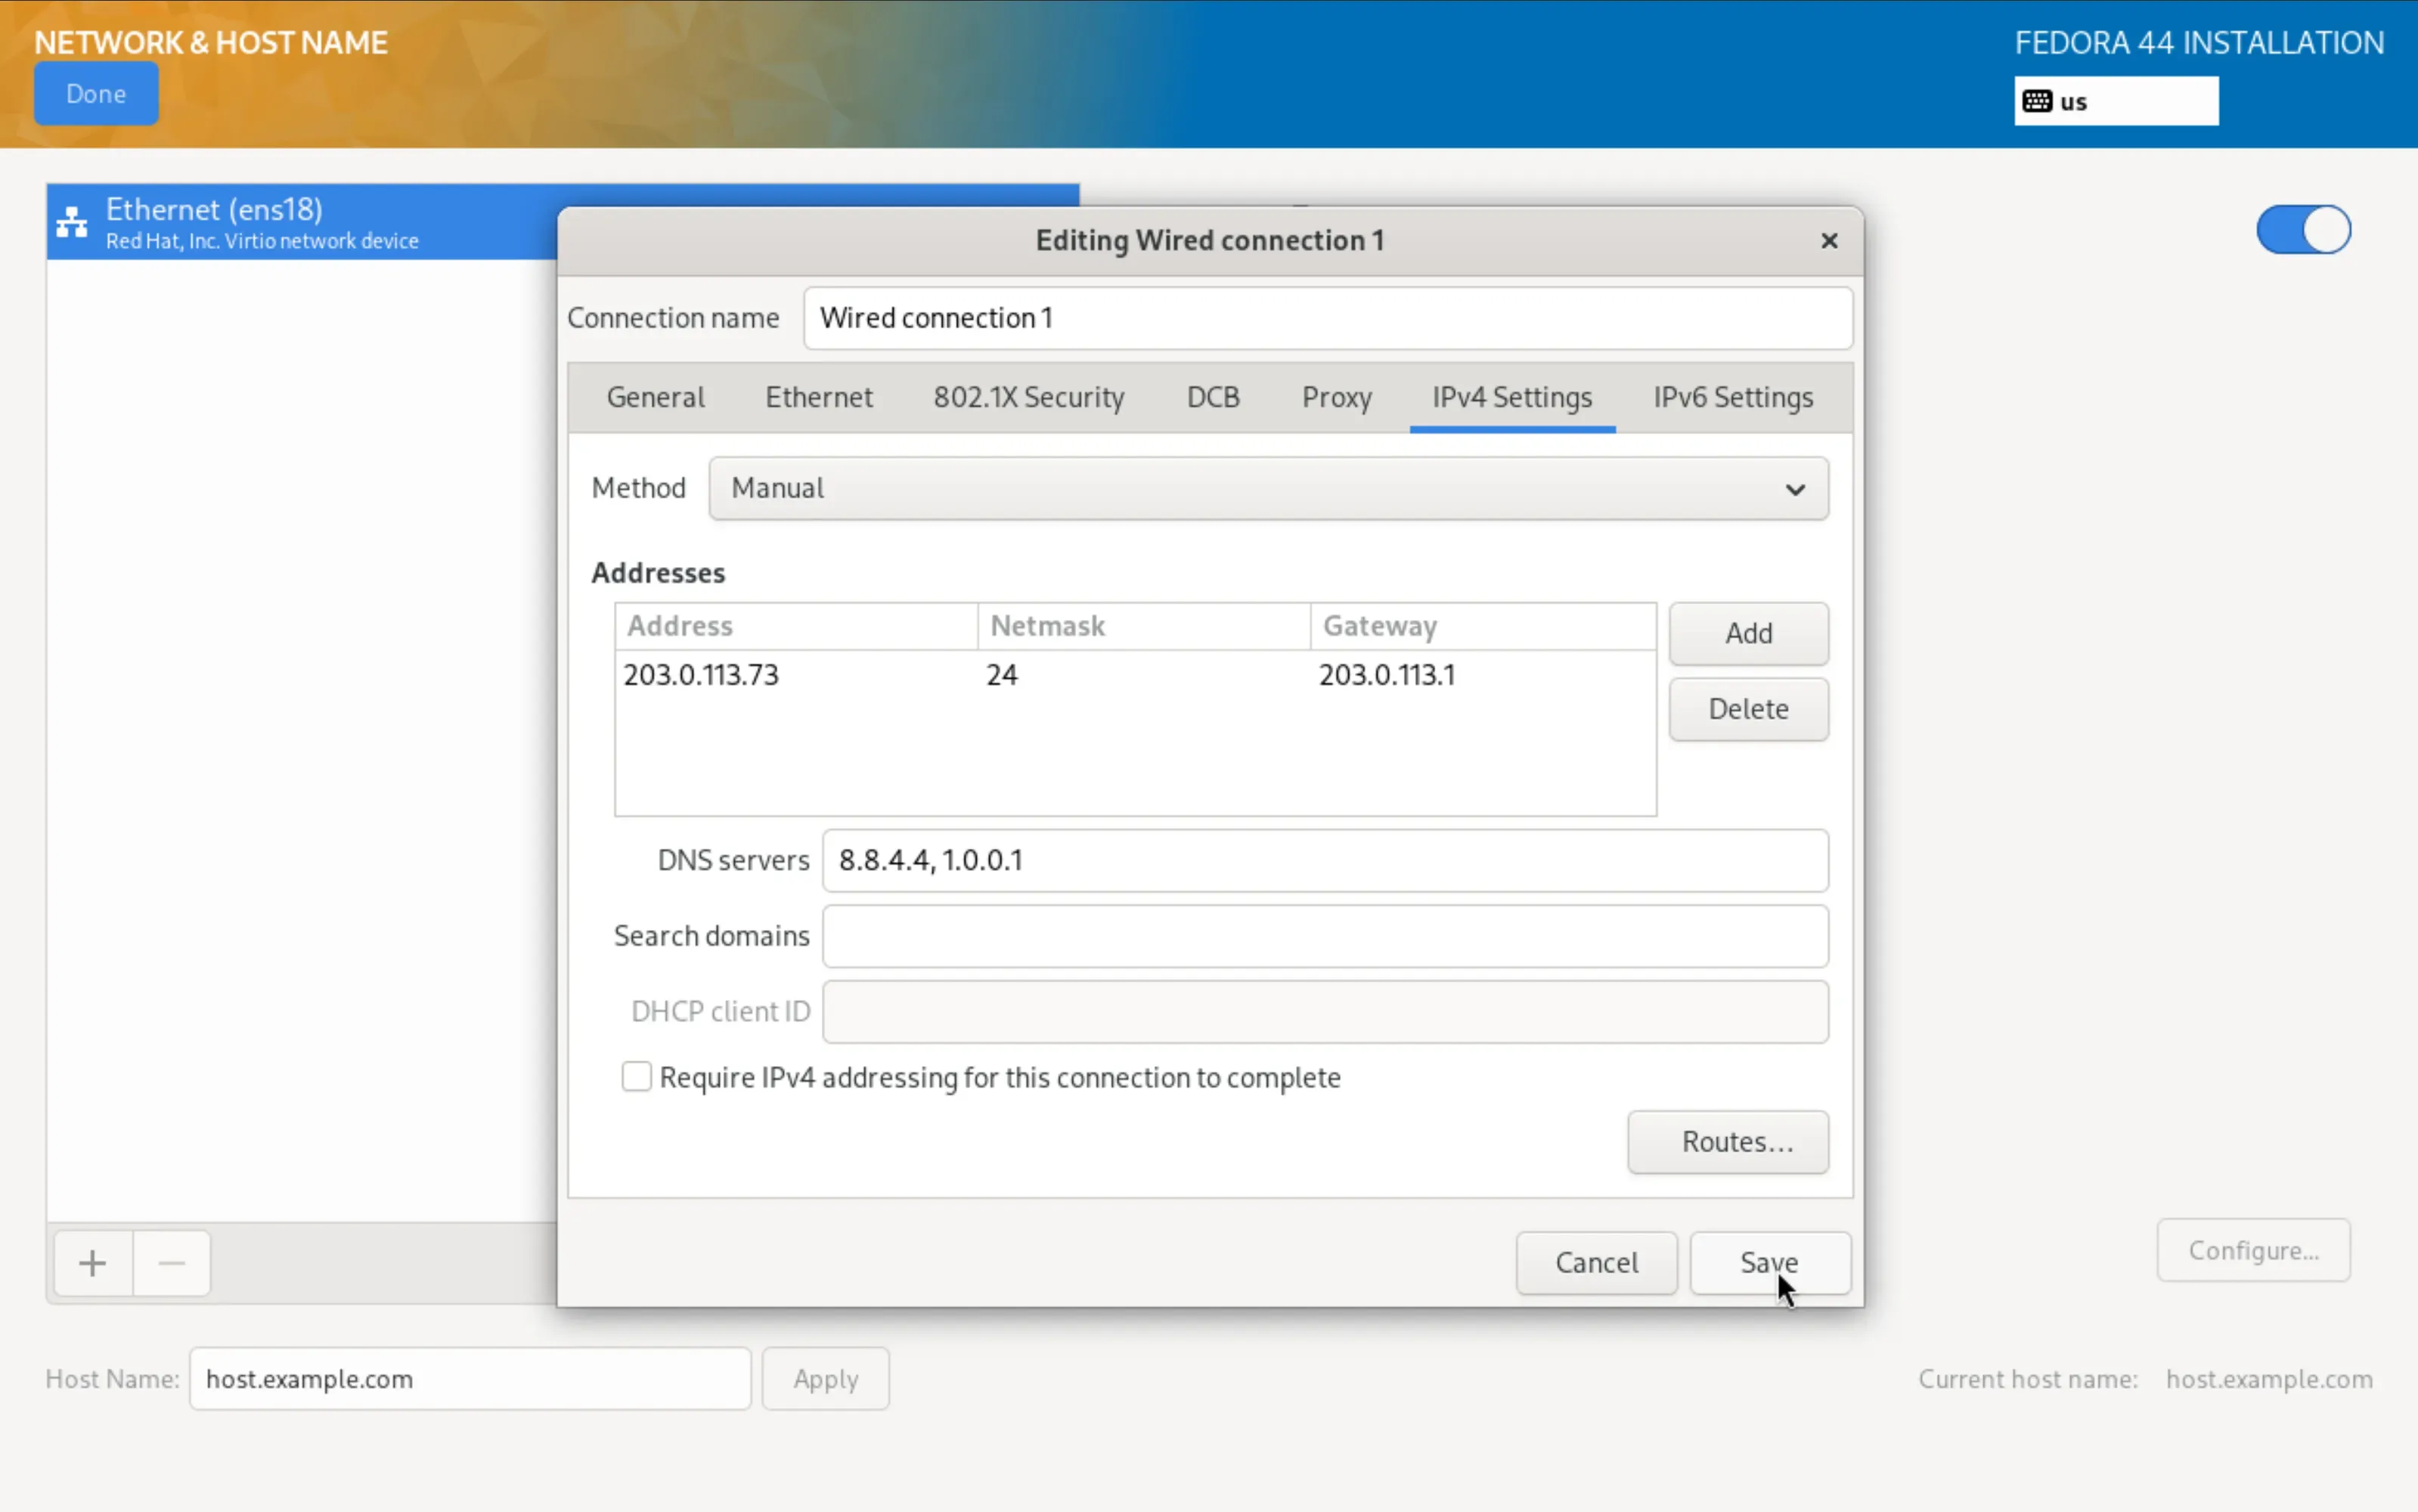Open the Method dropdown set to Manual

tap(1268, 488)
